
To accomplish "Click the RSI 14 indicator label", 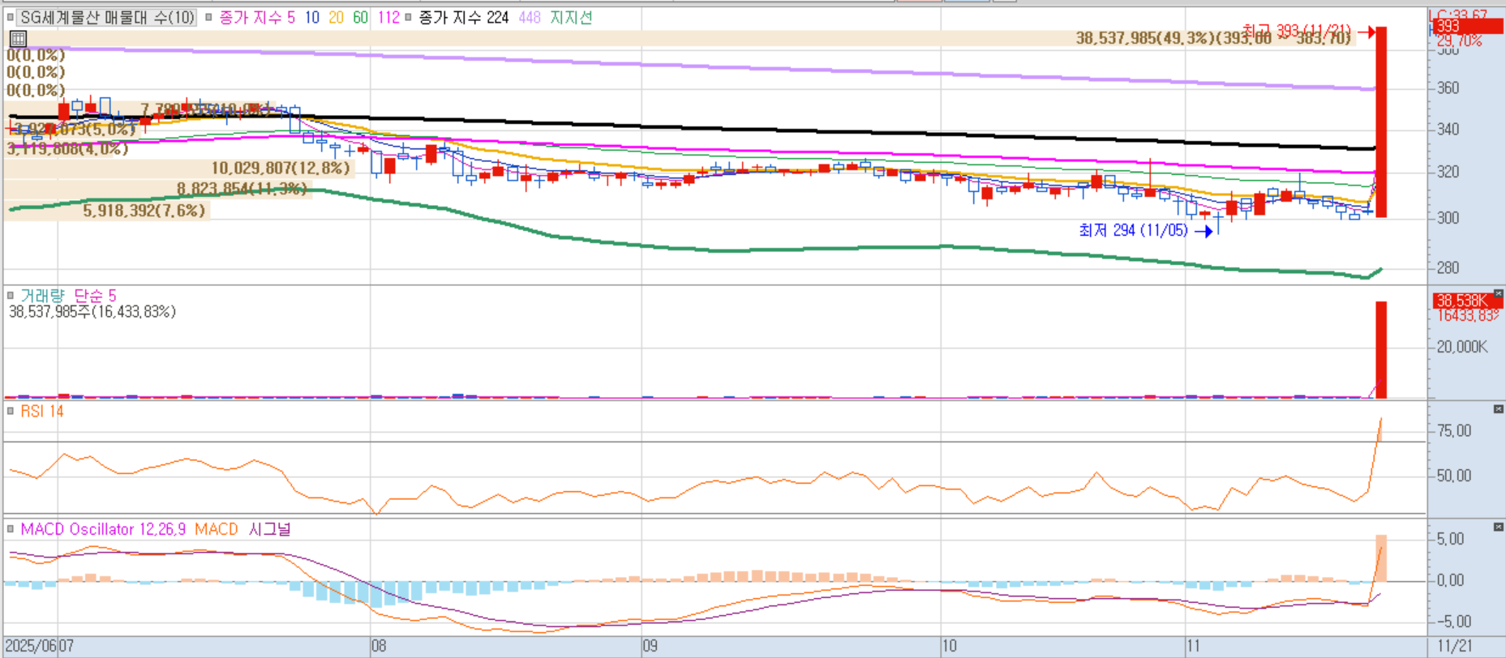I will pos(42,412).
